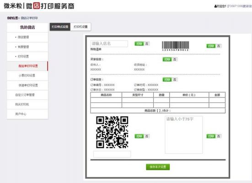Set barcode toggle to 否
Viewport: 252px width, 183px height.
(219, 46)
